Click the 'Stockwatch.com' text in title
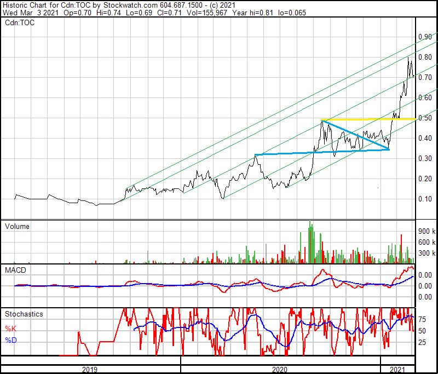This screenshot has width=438, height=374. [x=130, y=5]
